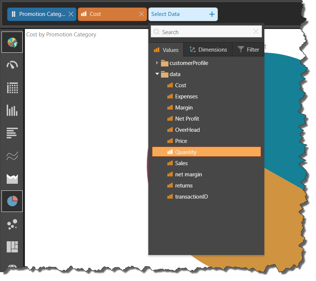Select the area chart icon
This screenshot has height=281, width=316.
tap(12, 179)
